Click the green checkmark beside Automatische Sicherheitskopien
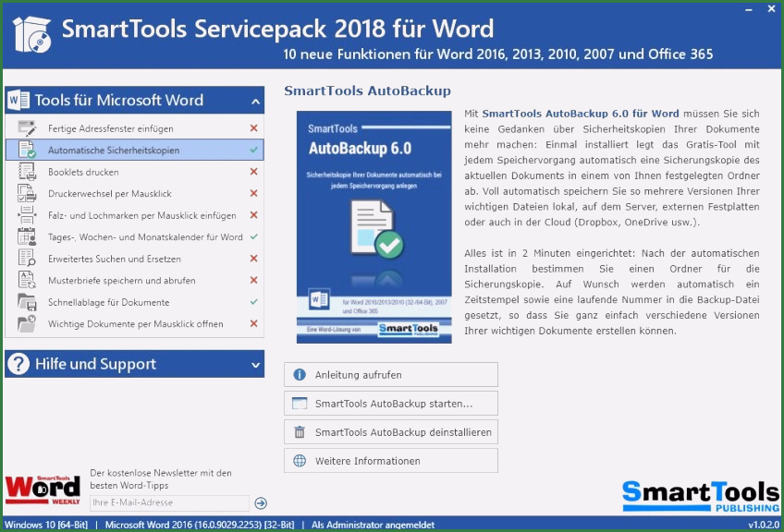This screenshot has width=784, height=532. pos(254,150)
